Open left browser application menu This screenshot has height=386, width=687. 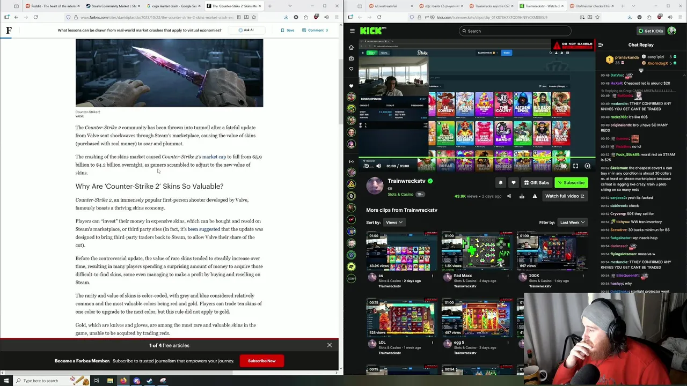click(336, 17)
